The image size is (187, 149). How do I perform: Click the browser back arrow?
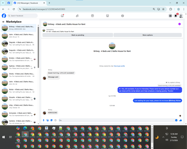[3, 9]
